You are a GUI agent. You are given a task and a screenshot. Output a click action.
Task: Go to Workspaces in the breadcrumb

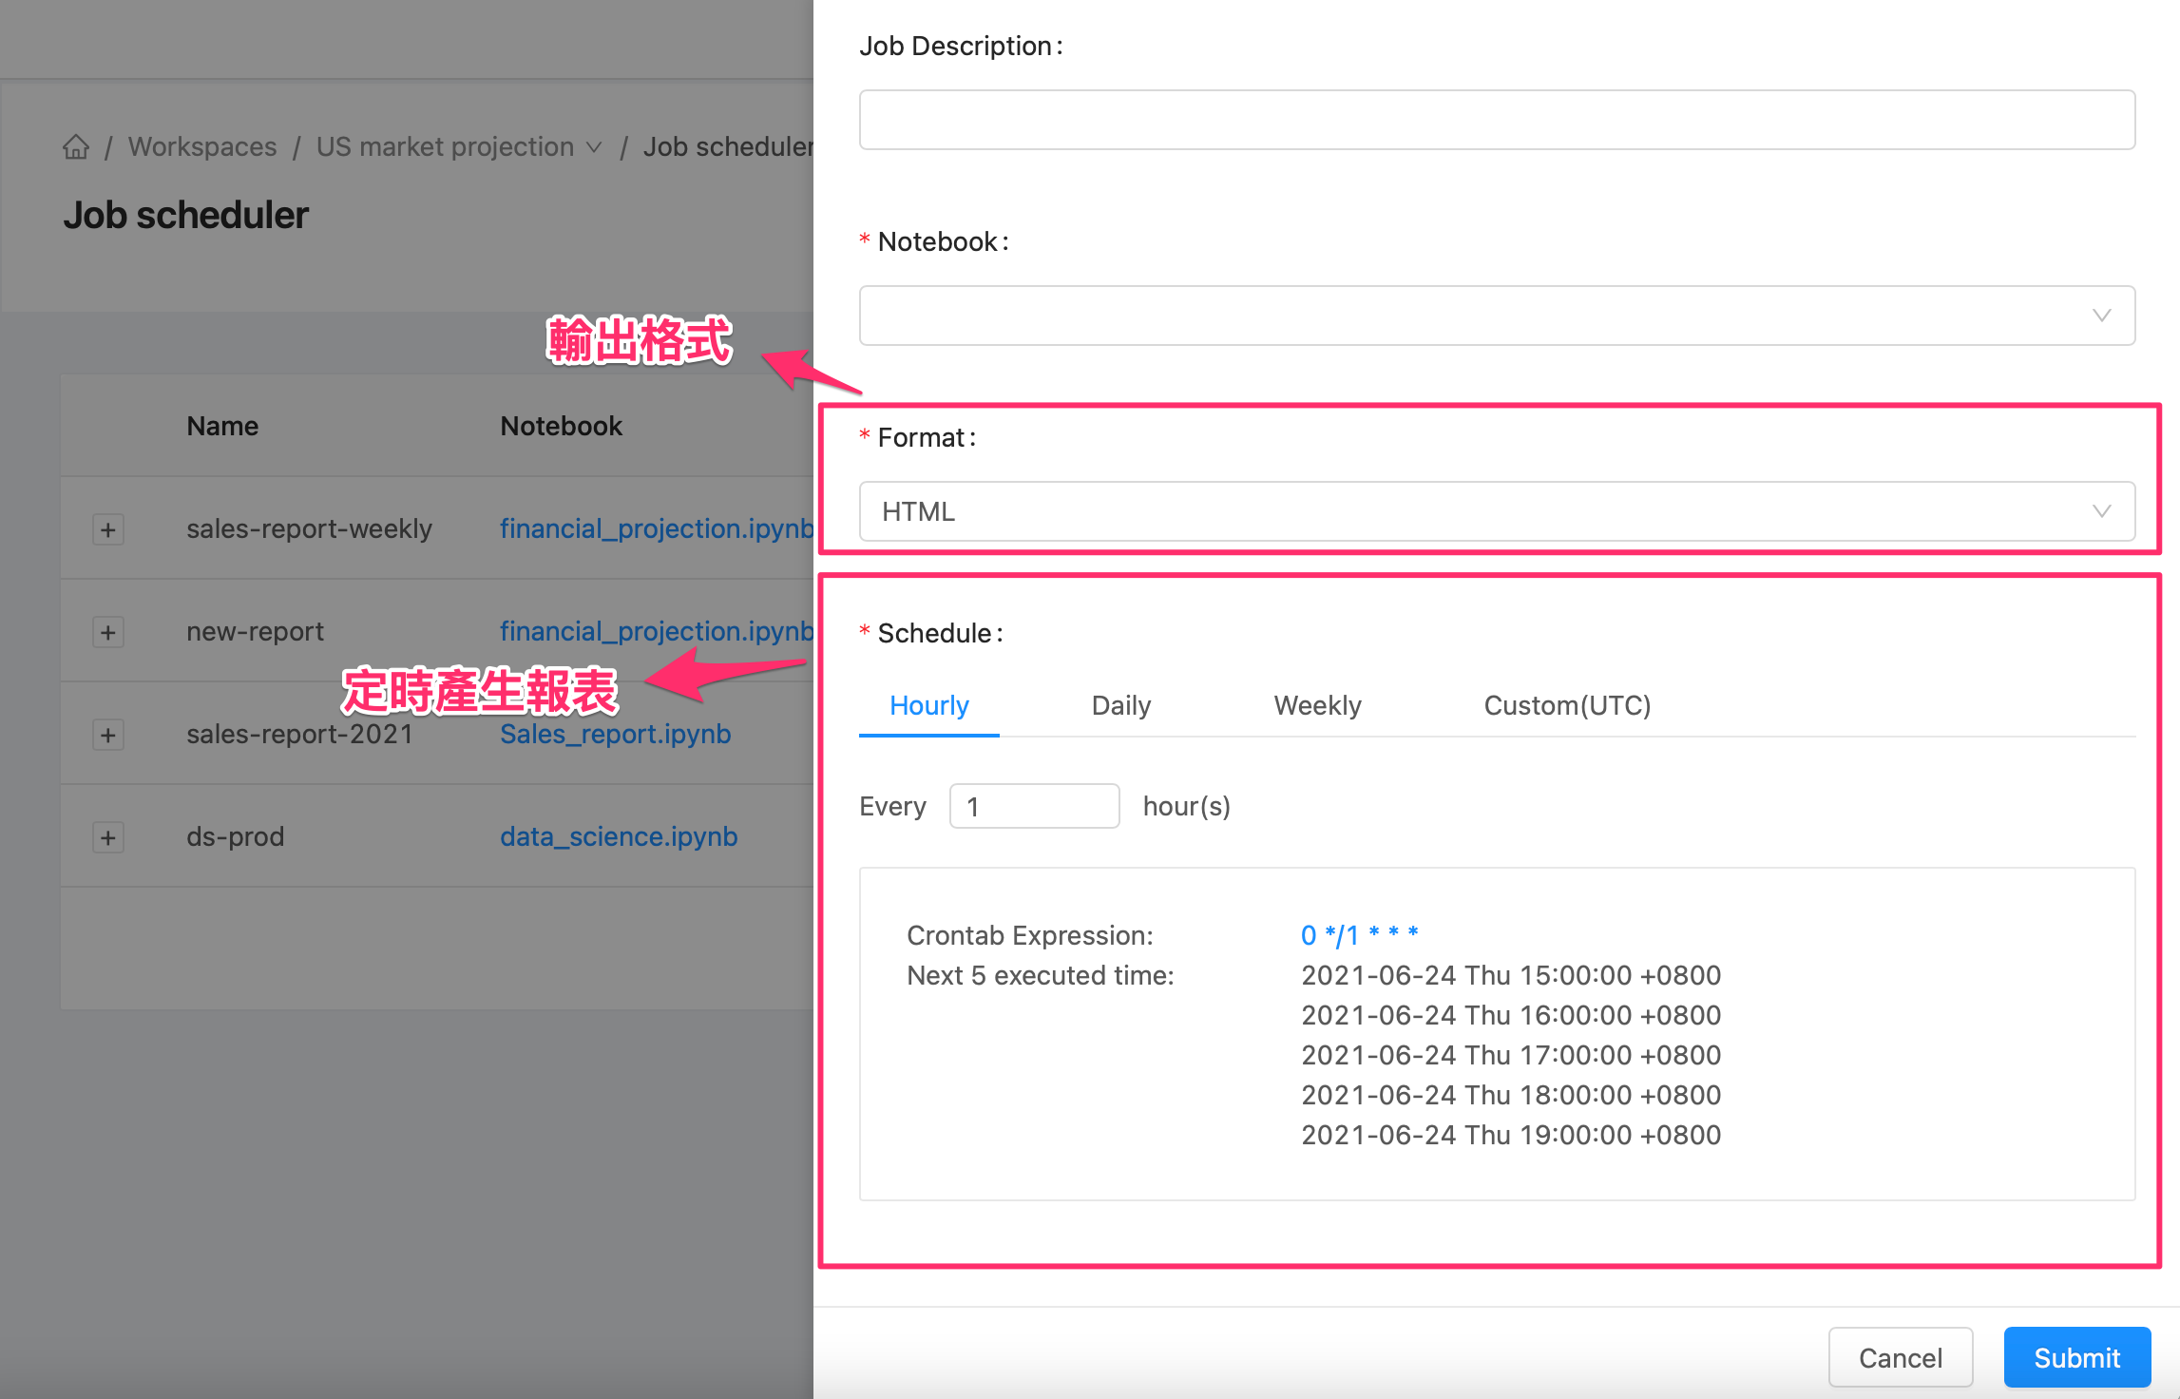pos(202,147)
